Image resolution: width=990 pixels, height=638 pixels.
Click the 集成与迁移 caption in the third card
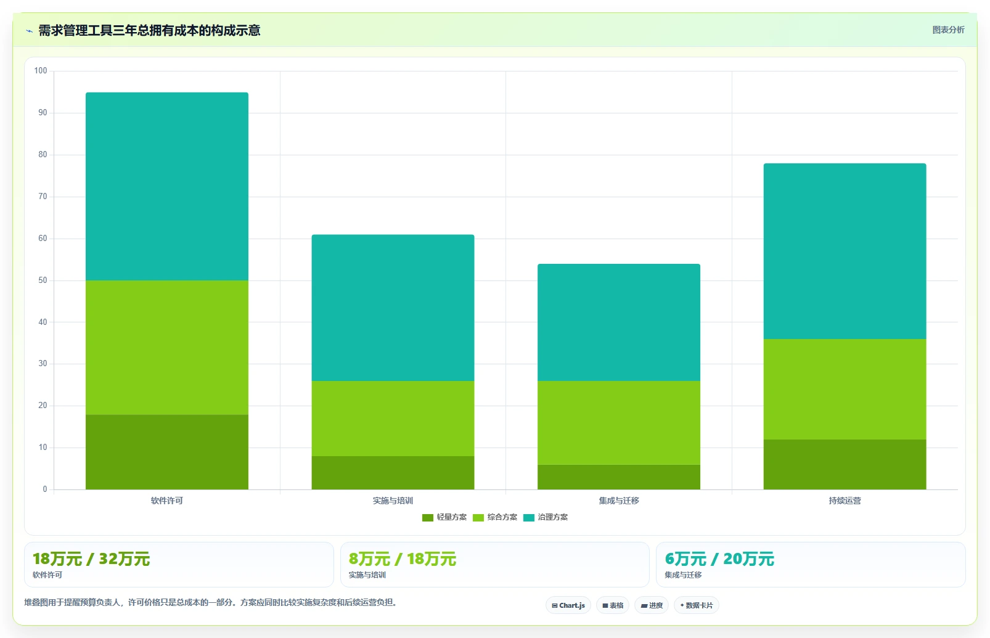[683, 575]
